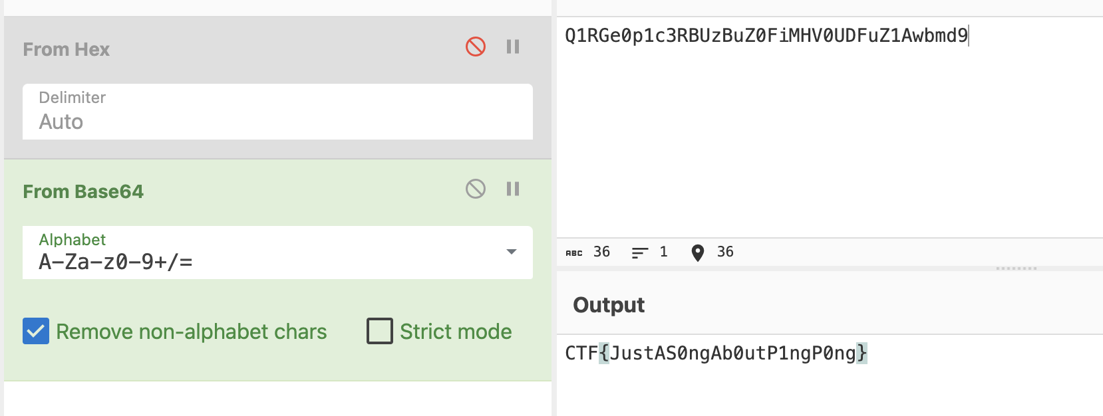
Task: Expand the Alphabet dropdown arrow
Action: [512, 252]
